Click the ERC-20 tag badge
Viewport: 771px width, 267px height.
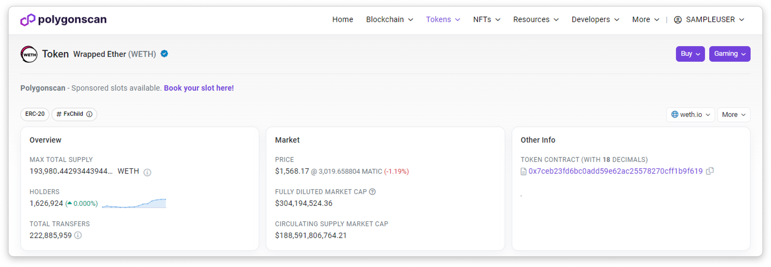click(35, 114)
